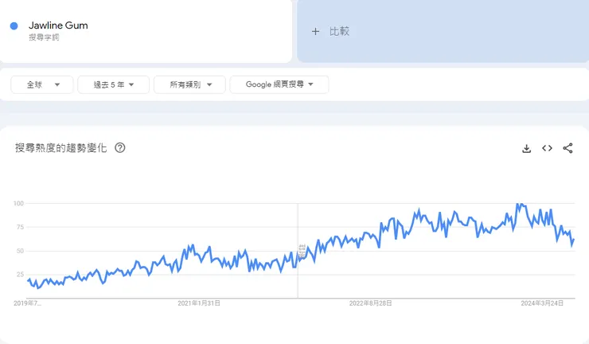The image size is (589, 344).
Task: Click the note marker on the chart line
Action: pyautogui.click(x=302, y=251)
